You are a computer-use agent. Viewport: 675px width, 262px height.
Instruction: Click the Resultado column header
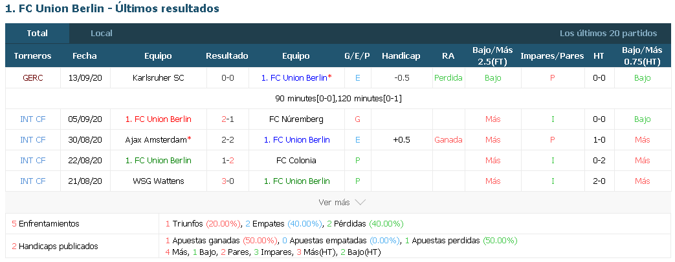(x=227, y=56)
